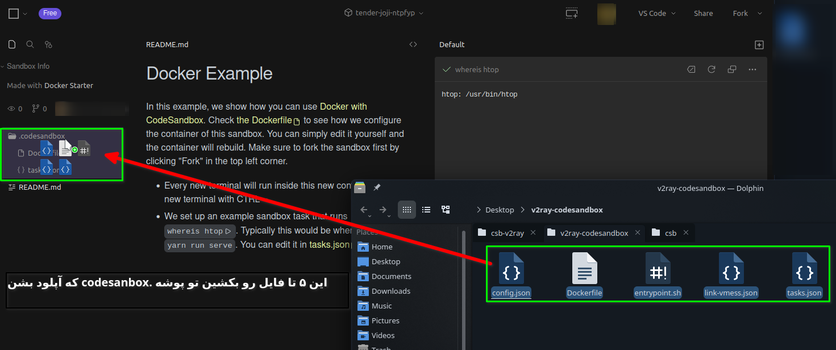The height and width of the screenshot is (350, 836).
Task: Select the link-vmess.json file icon
Action: pyautogui.click(x=731, y=268)
